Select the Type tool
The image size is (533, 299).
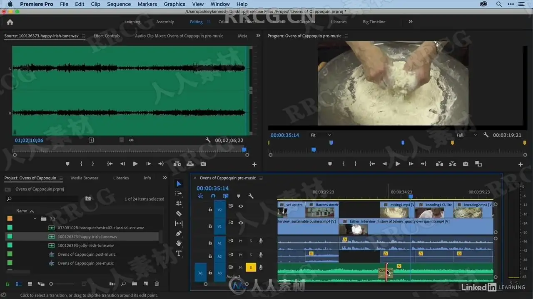click(x=179, y=253)
